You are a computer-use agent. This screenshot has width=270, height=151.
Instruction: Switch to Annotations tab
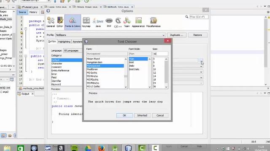(x=77, y=42)
